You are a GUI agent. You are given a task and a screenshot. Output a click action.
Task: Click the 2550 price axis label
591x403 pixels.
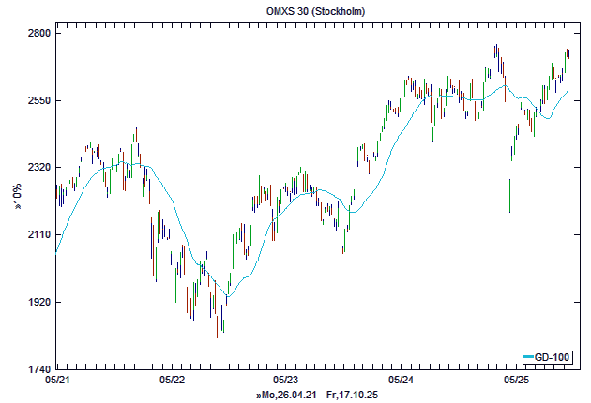tap(38, 100)
